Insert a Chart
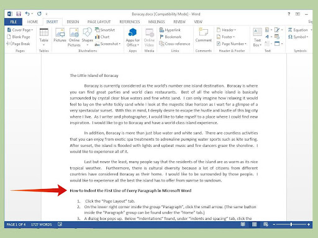The width and height of the screenshot is (318, 238). click(x=102, y=37)
